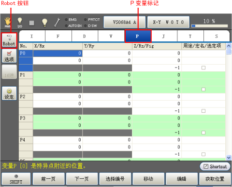Click the 选项 options button
The image size is (232, 187).
pos(9,56)
